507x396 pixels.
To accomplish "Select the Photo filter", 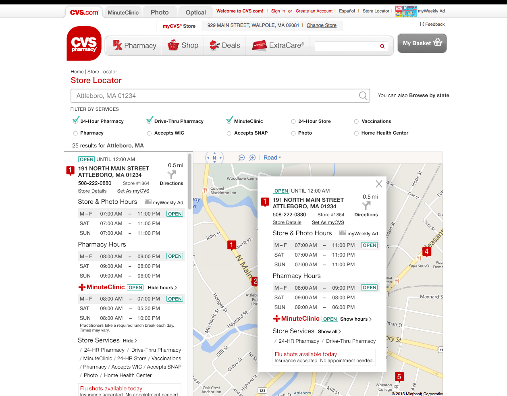I will point(293,133).
